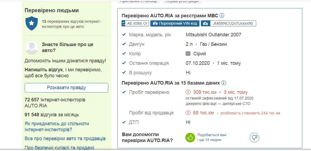Click the green thumbs-up icon
Screen dimensions: 311x151
pyautogui.click(x=190, y=137)
